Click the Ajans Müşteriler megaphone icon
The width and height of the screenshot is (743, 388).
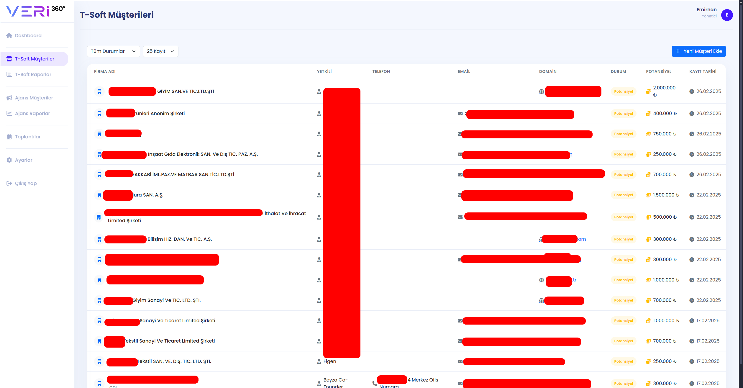click(9, 98)
